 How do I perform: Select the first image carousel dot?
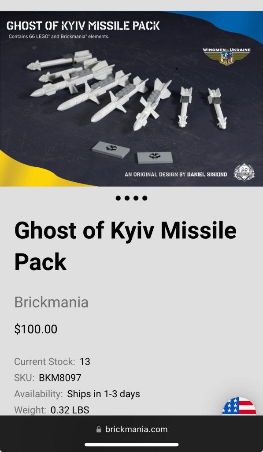coord(118,198)
